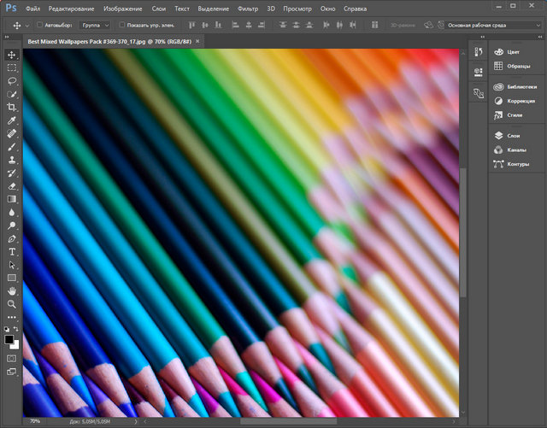This screenshot has width=547, height=428.
Task: Select the Zoom magnifier tool
Action: click(x=12, y=303)
